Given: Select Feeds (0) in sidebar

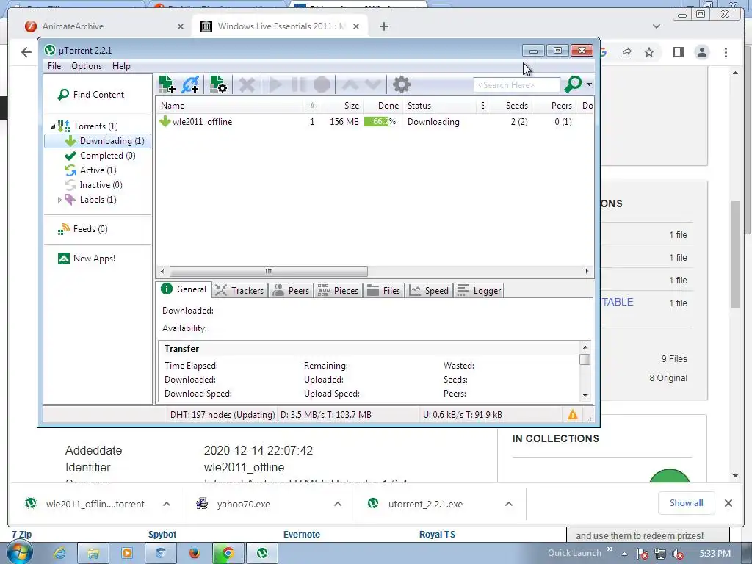Looking at the screenshot, I should (82, 229).
